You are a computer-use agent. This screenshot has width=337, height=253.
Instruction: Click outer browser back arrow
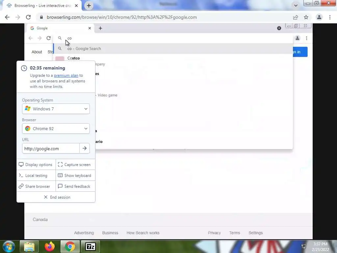click(7, 17)
